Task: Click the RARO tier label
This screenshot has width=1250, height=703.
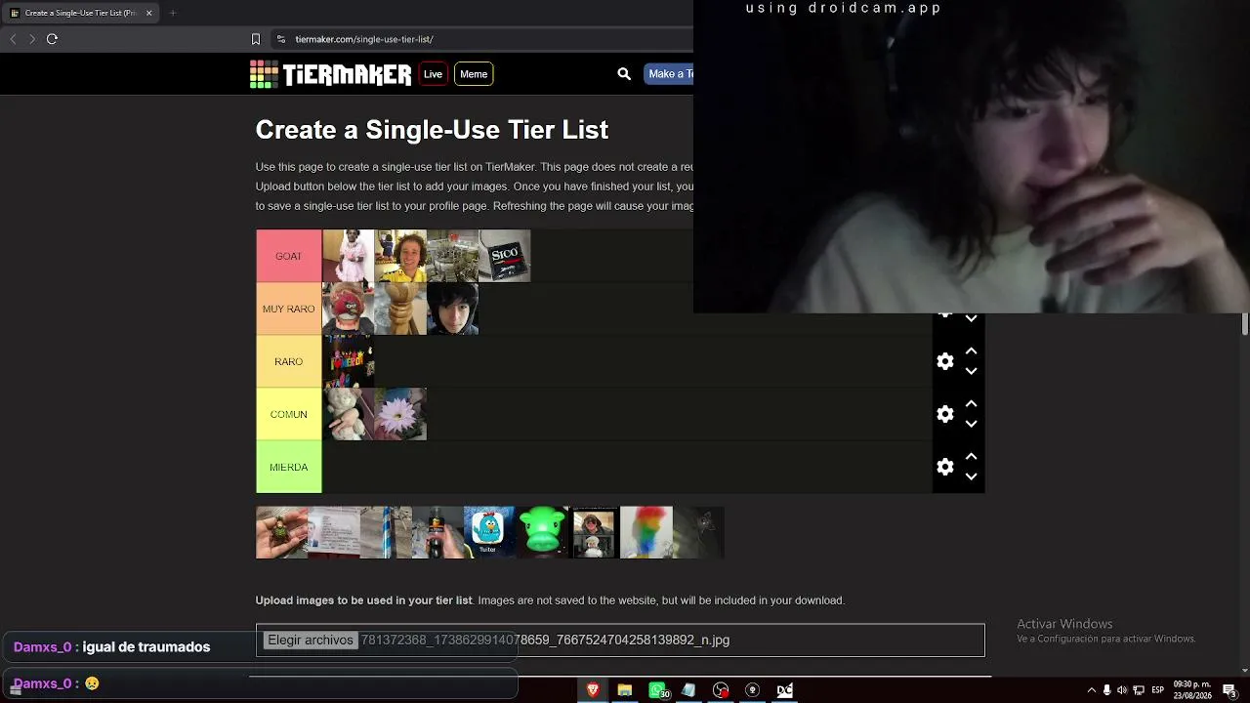Action: tap(289, 361)
